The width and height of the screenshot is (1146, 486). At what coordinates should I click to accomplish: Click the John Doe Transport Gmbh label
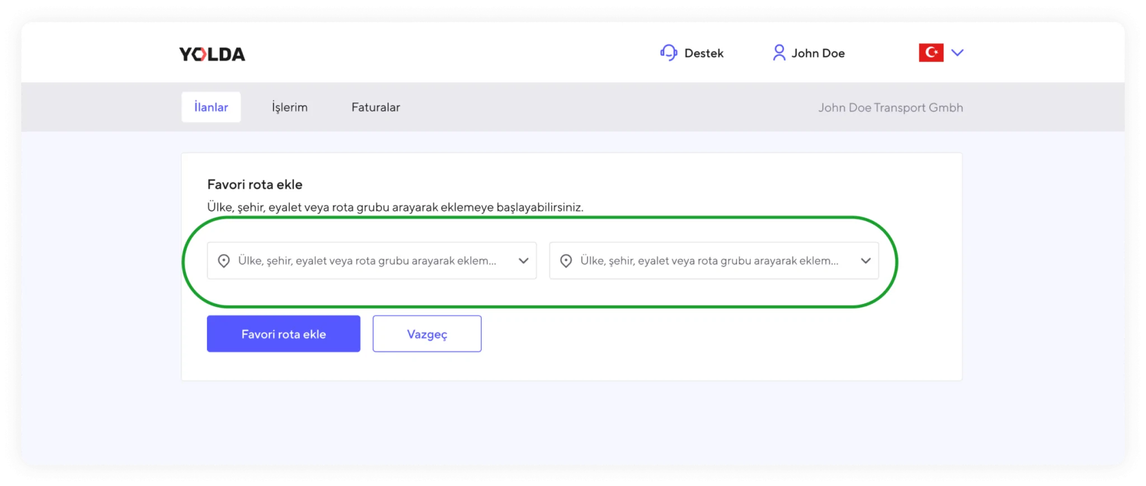890,108
